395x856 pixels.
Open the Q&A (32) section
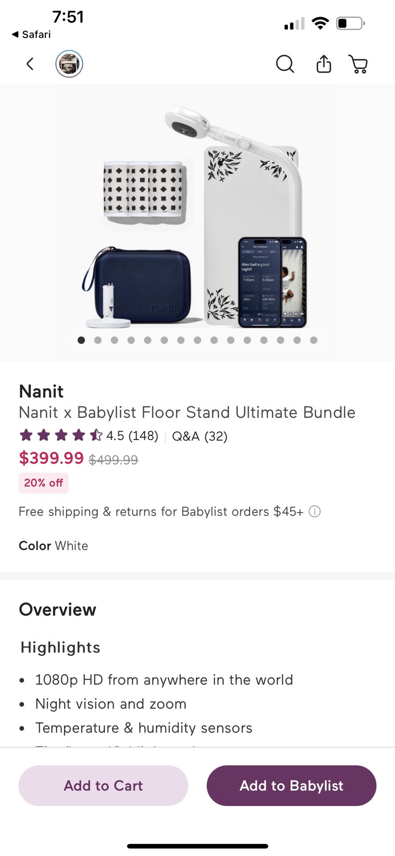(x=200, y=436)
